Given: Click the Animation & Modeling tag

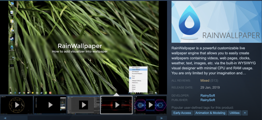Looking at the screenshot, I should click(210, 113).
